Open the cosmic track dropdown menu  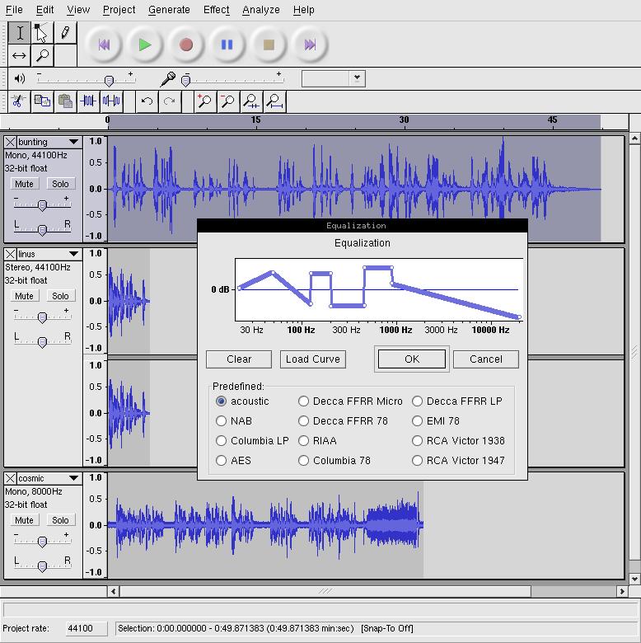coord(73,478)
